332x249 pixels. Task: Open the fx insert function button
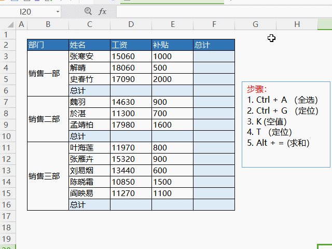[103, 11]
